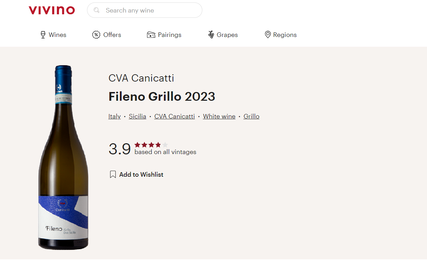Click the wine glass icon

[43, 35]
